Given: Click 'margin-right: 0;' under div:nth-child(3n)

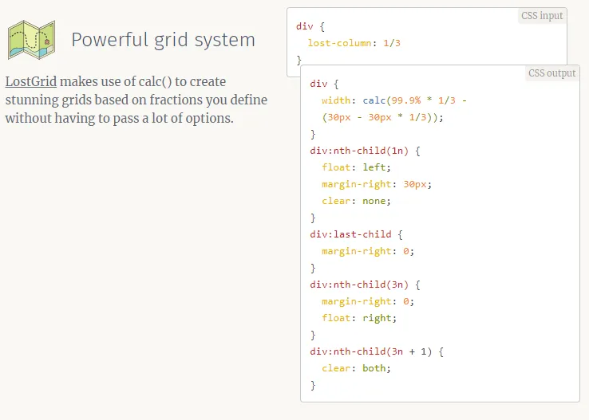Looking at the screenshot, I should point(368,301).
